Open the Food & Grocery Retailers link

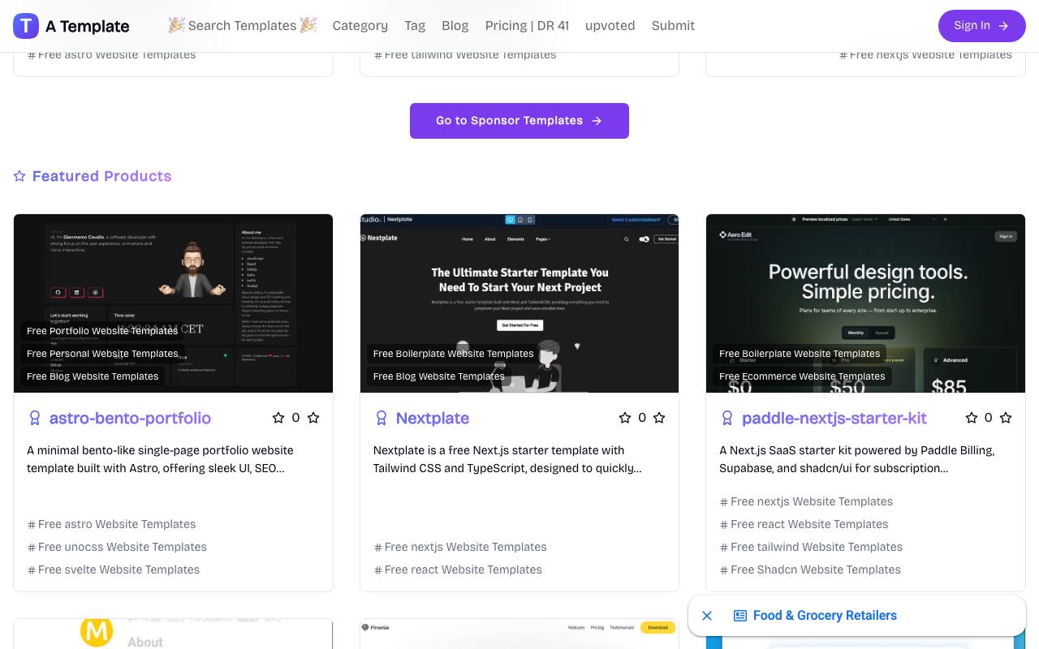(825, 616)
